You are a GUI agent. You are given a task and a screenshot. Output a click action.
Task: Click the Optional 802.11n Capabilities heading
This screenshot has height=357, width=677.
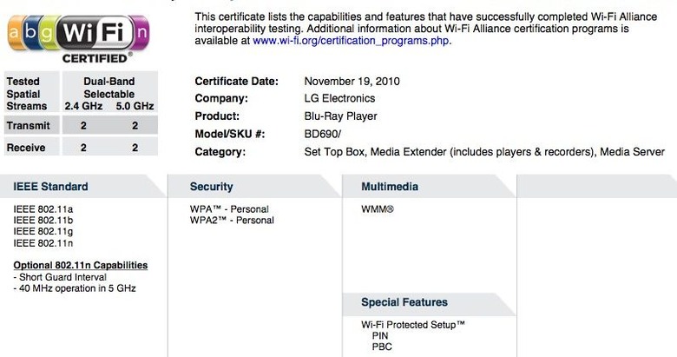pos(81,266)
